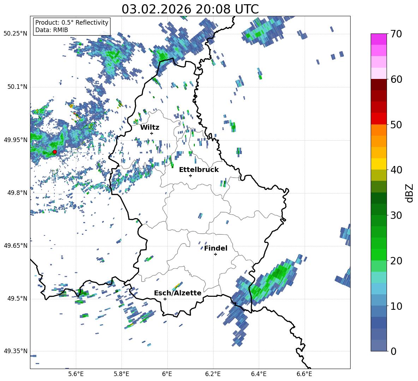The image size is (418, 381).
Task: Click the 6.6°E longitude label
Action: [x=304, y=374]
